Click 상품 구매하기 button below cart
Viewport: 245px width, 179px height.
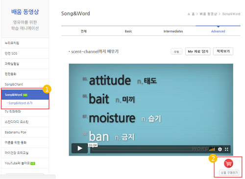click(x=229, y=173)
